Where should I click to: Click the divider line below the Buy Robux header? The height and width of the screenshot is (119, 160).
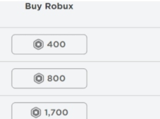80,28
